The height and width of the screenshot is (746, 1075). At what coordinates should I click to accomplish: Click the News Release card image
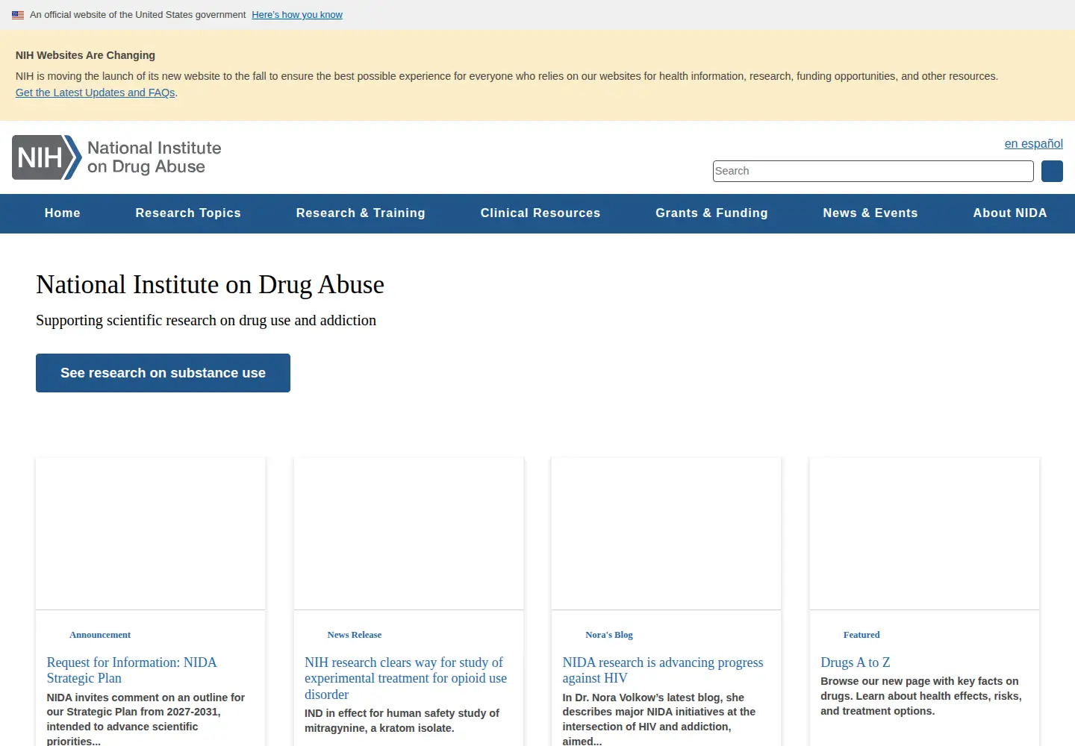(x=408, y=534)
